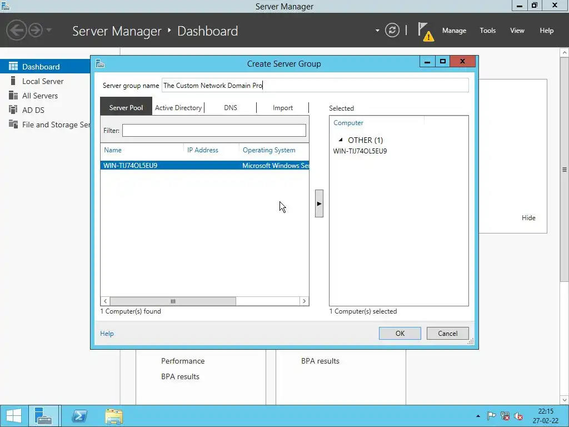Click Server Manager taskbar icon

pos(43,416)
